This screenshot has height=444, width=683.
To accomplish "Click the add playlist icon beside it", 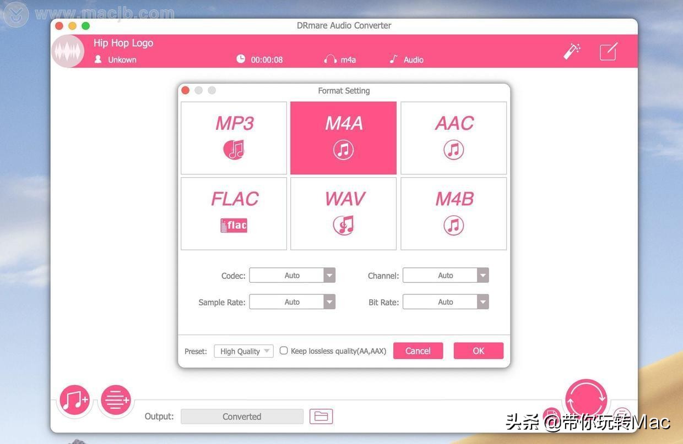I will (116, 400).
